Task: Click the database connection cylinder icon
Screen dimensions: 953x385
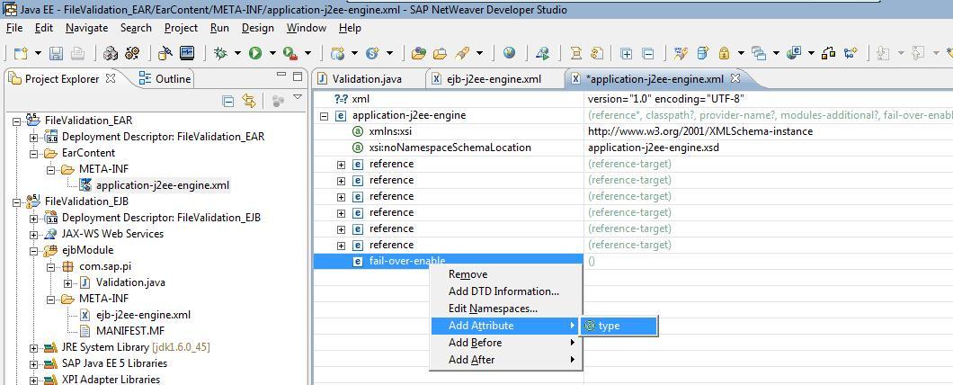Action: point(165,54)
